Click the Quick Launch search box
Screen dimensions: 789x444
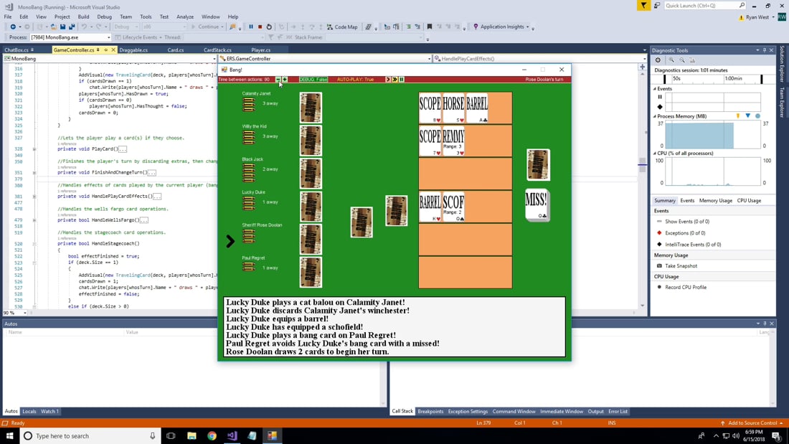coord(700,6)
